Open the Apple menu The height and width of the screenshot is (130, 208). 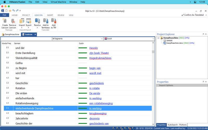click(x=5, y=2)
